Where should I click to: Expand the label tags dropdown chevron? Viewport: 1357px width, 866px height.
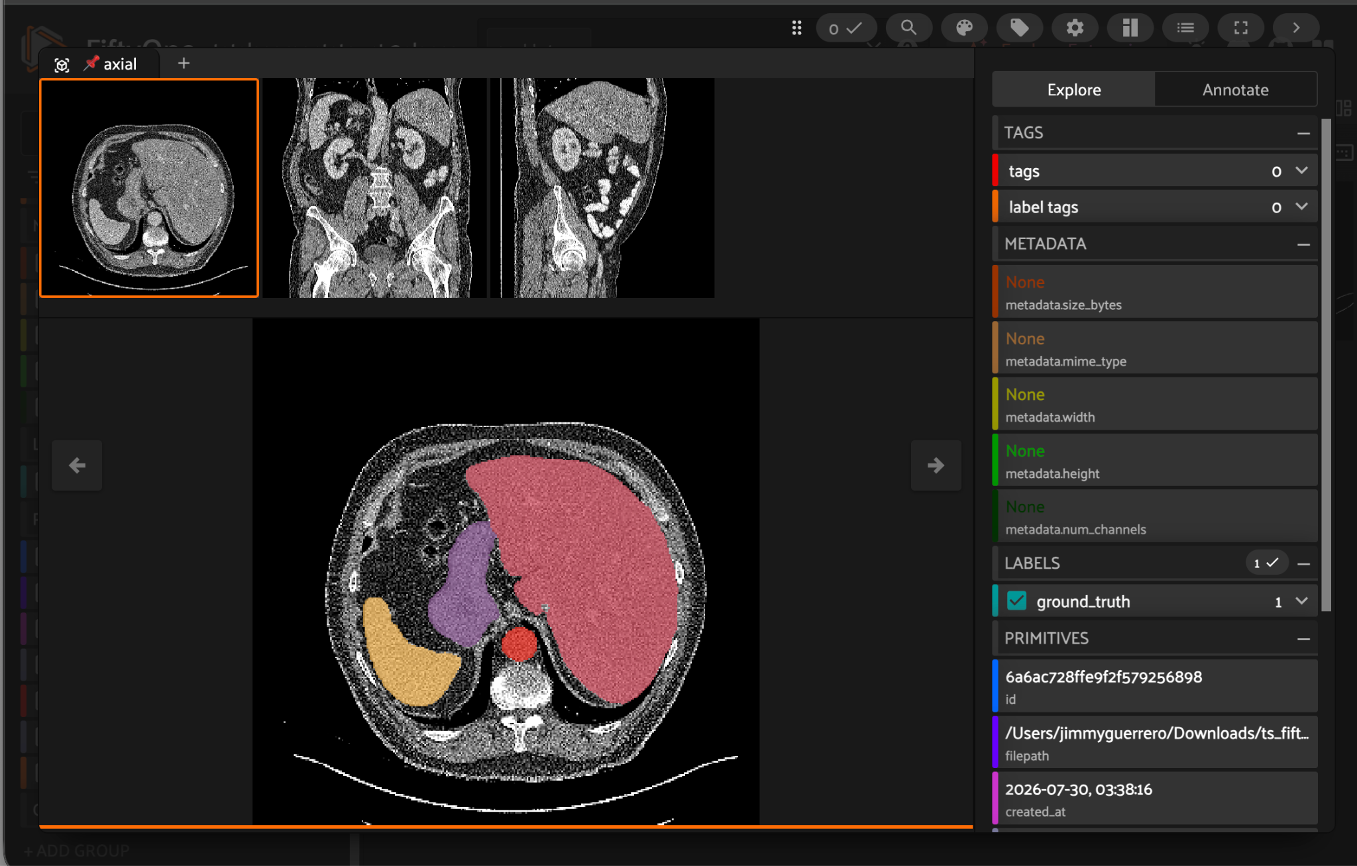click(x=1301, y=207)
